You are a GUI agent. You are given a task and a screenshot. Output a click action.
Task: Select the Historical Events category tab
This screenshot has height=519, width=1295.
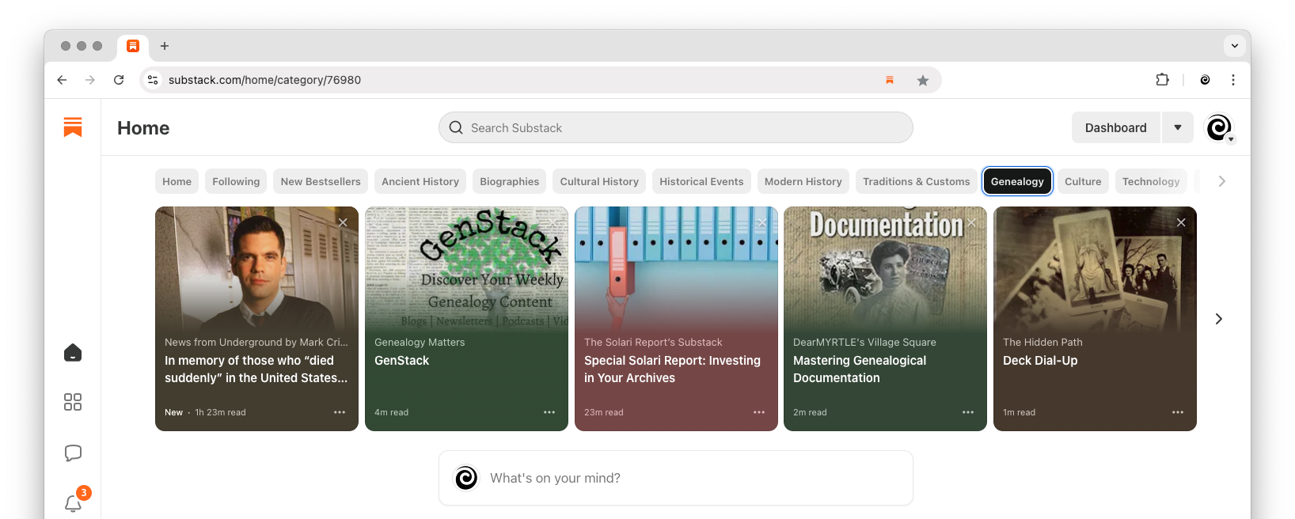[701, 181]
